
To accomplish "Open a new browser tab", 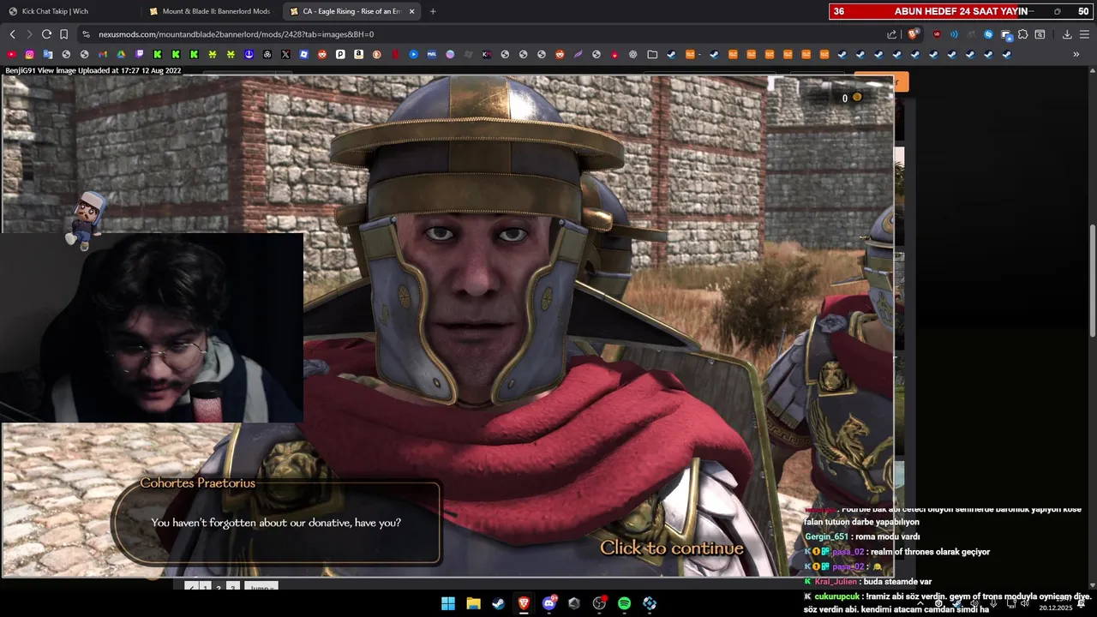I will click(432, 11).
